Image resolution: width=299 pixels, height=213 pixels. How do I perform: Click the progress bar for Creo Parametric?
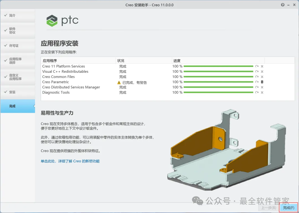pos(218,82)
